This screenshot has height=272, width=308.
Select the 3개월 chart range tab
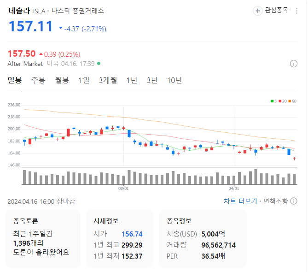pyautogui.click(x=108, y=80)
